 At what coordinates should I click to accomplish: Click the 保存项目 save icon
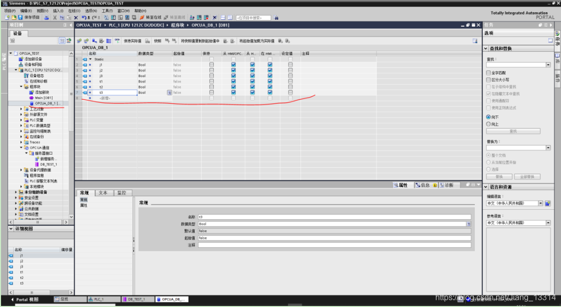pyautogui.click(x=20, y=17)
